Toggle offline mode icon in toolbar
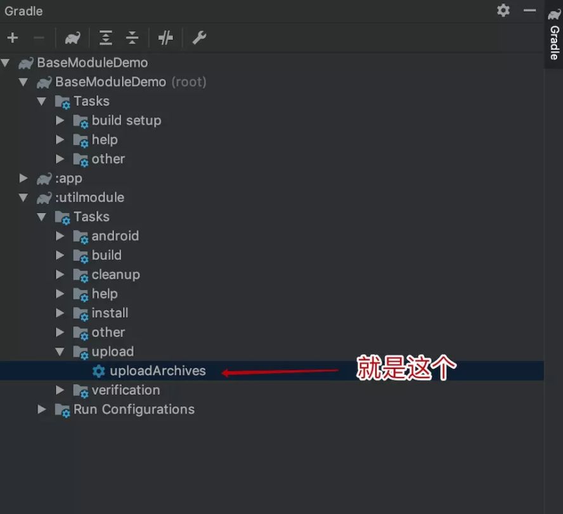The width and height of the screenshot is (563, 514). tap(165, 37)
